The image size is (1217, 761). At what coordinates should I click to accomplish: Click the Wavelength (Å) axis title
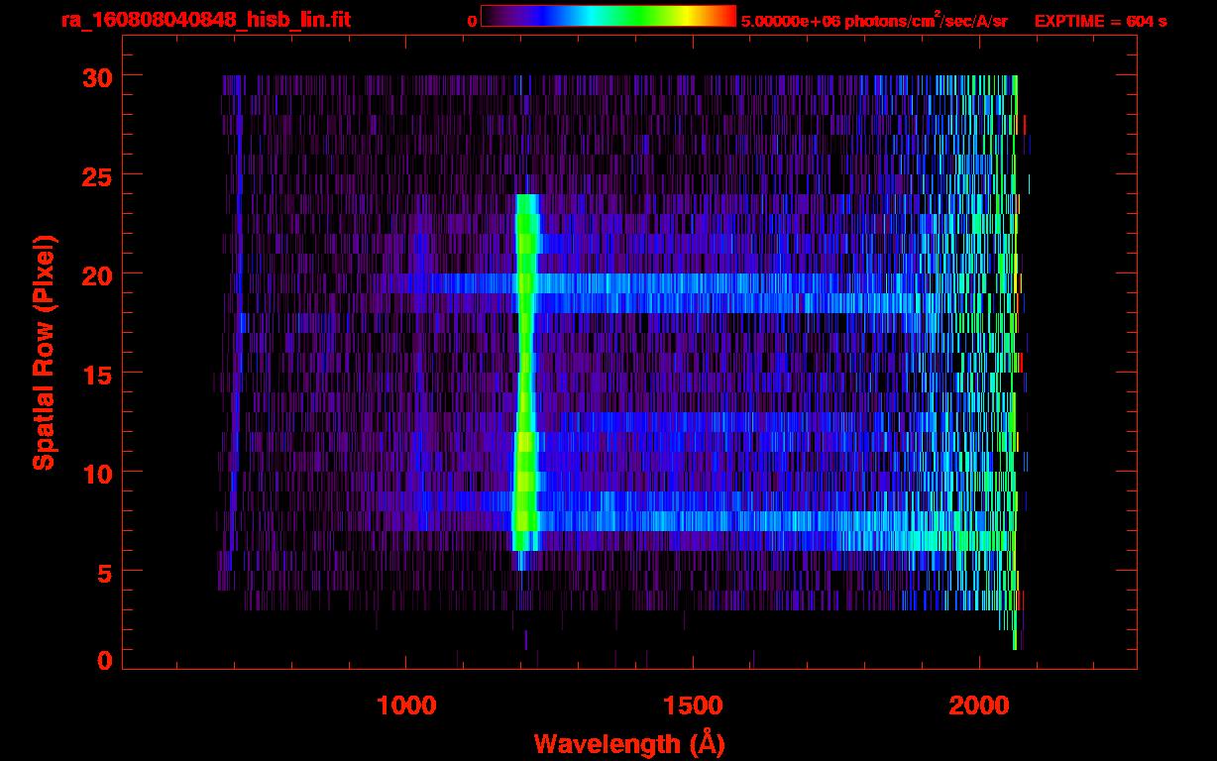coord(629,743)
